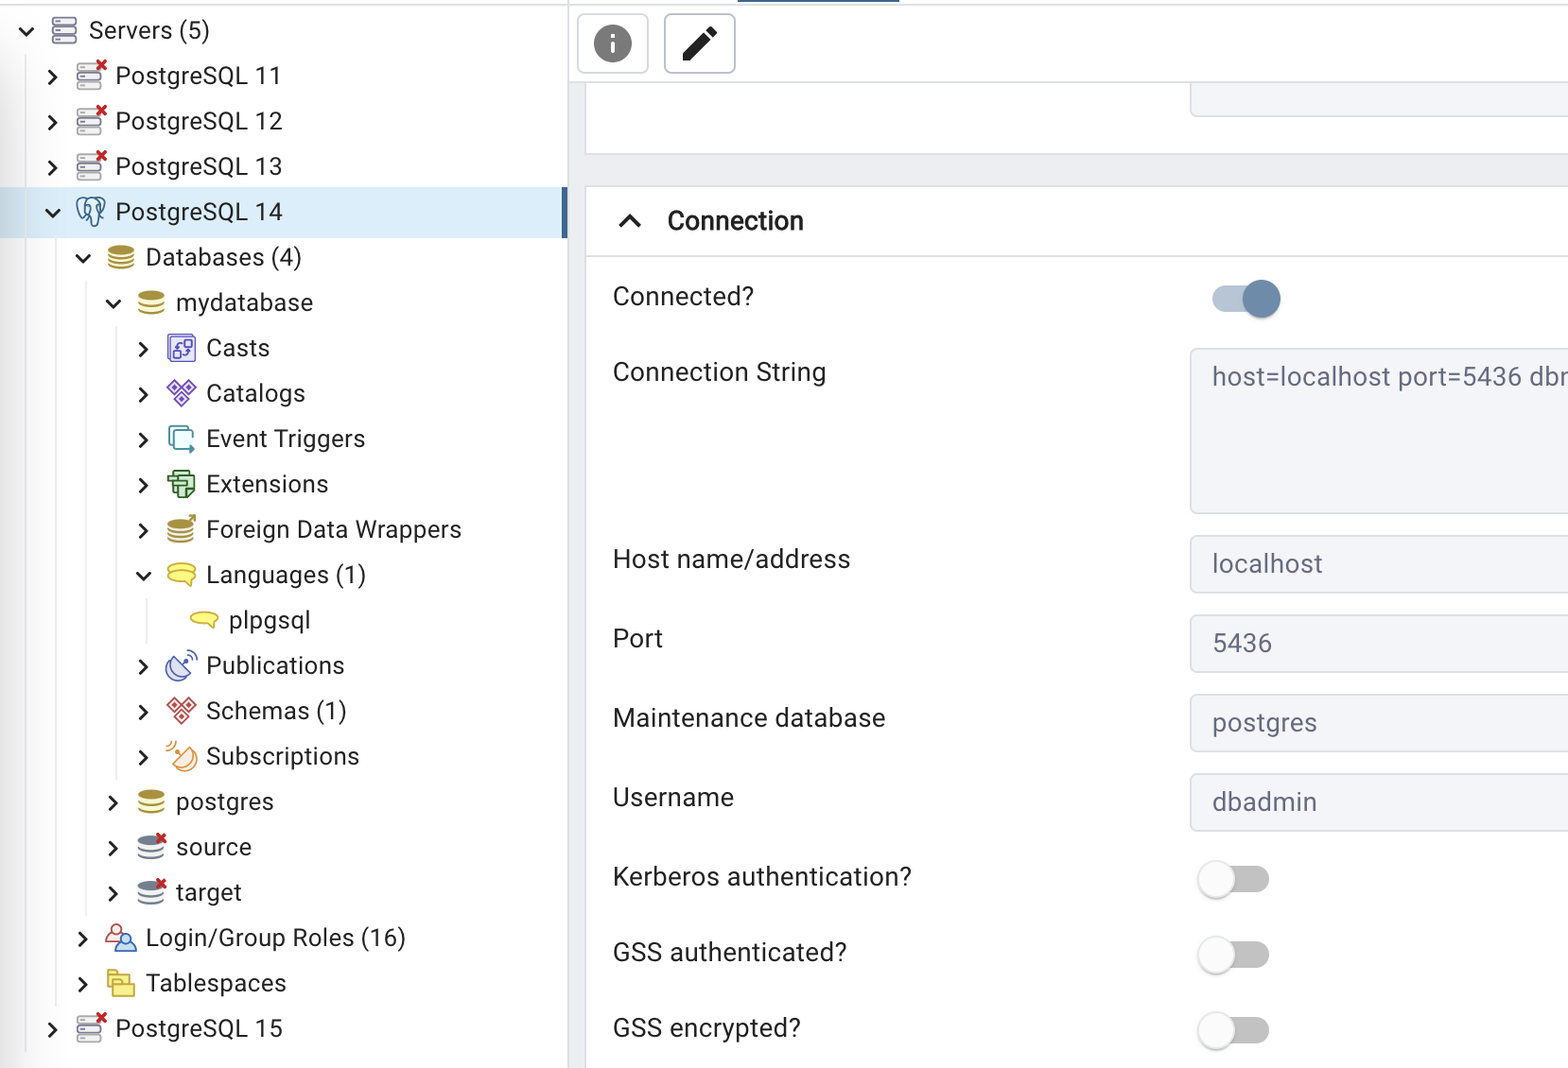Select the PostgreSQL 15 server
Image resolution: width=1568 pixels, height=1068 pixels.
tap(199, 1028)
